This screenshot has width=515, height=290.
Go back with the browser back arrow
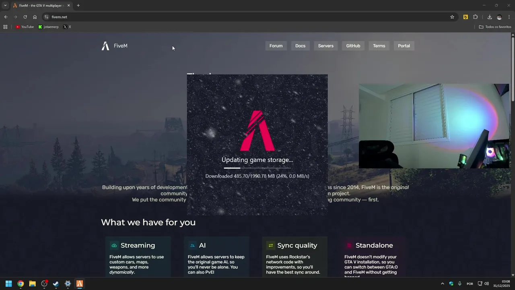tap(6, 17)
